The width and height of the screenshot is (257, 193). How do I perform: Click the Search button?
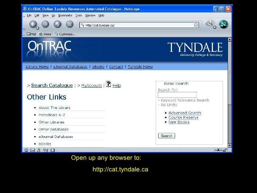click(167, 136)
